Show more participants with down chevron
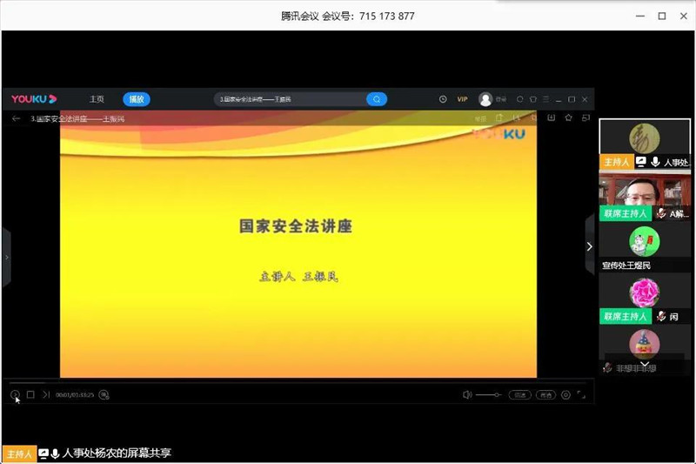Screen dimensions: 696x464 point(645,364)
